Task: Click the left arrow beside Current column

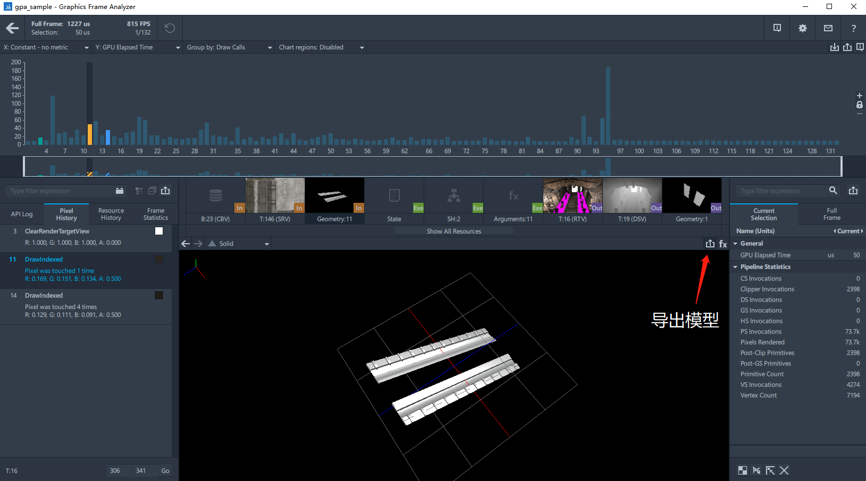Action: tap(835, 231)
